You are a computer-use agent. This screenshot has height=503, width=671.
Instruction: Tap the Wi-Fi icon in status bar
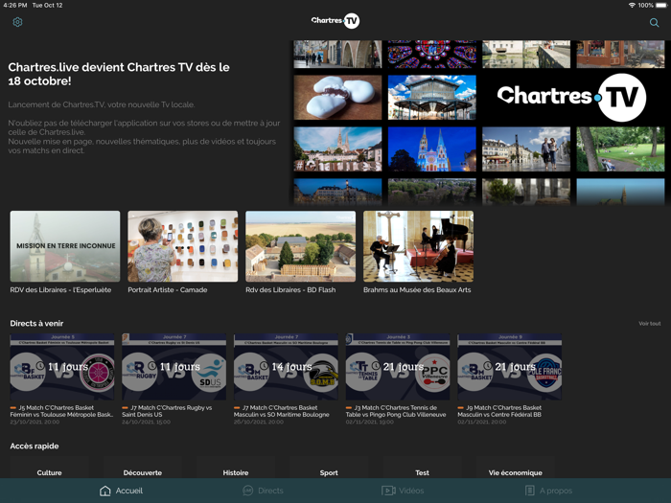(x=632, y=5)
